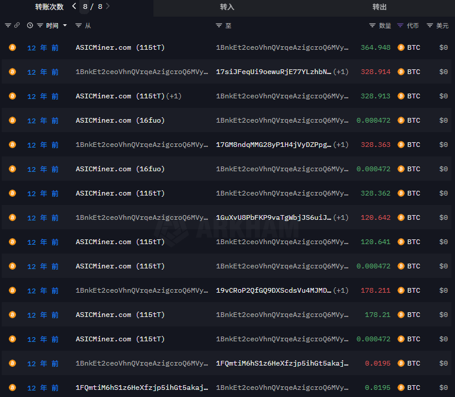
Task: Open recipient 1FQmtiM6hS1z6HeXfzjp5ihGt5akaj address
Action: [282, 363]
